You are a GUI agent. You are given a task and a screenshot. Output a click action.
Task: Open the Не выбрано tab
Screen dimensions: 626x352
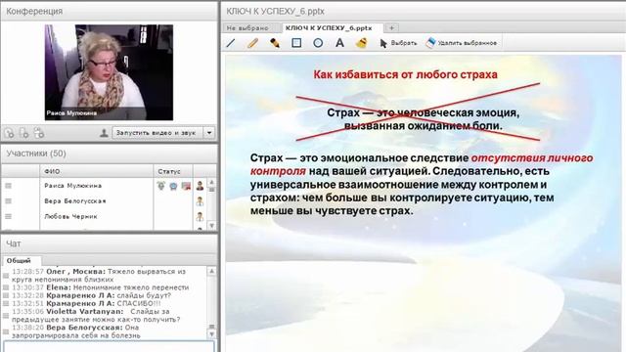tap(247, 28)
